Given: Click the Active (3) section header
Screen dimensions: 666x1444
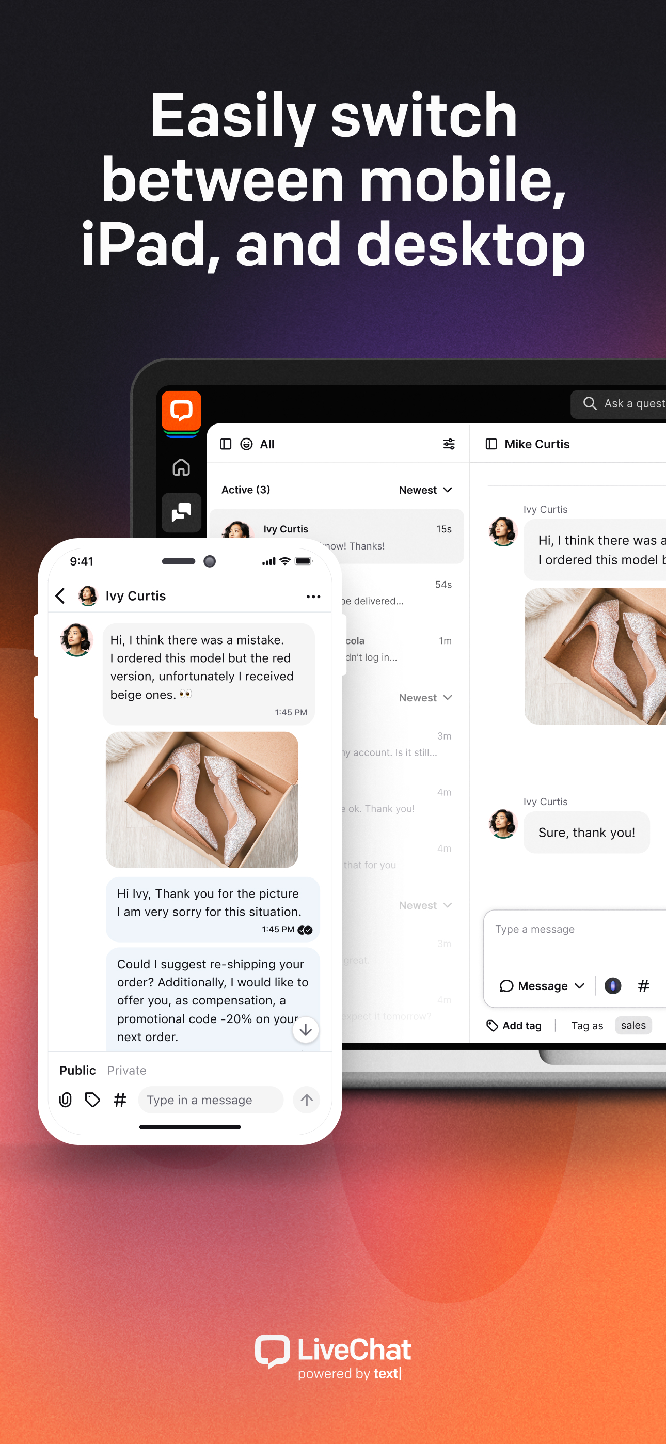Looking at the screenshot, I should coord(246,490).
